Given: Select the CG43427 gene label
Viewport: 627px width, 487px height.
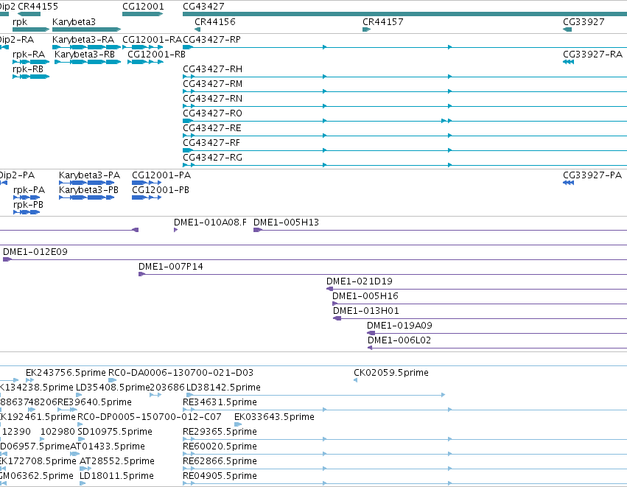Looking at the screenshot, I should click(x=203, y=7).
